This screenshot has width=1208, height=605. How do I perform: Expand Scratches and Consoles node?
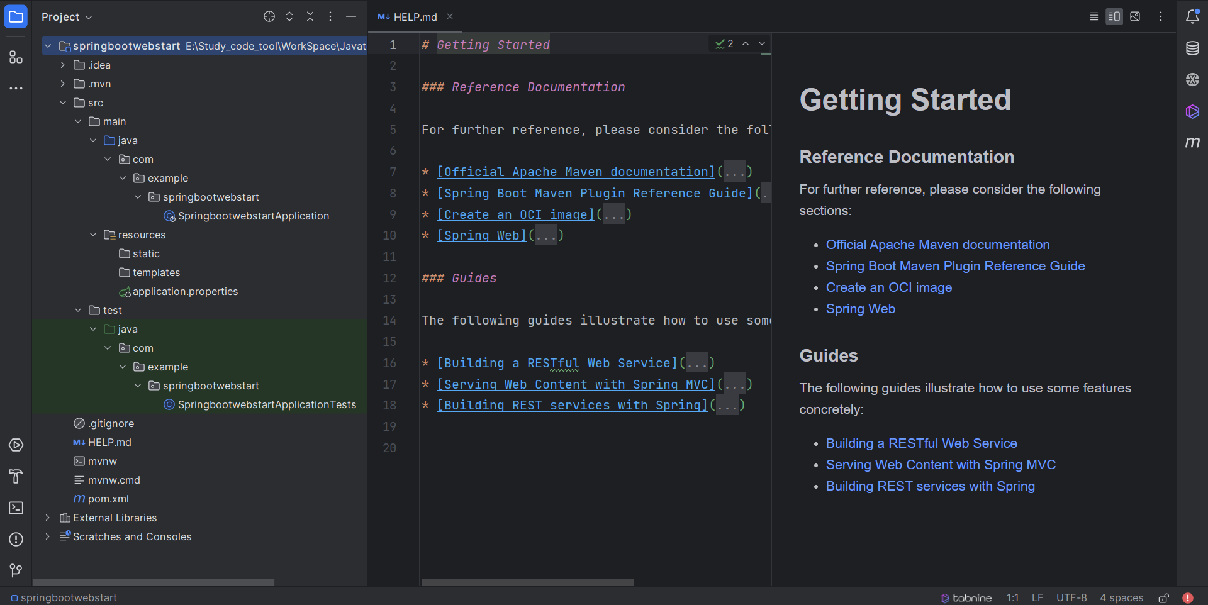point(48,536)
